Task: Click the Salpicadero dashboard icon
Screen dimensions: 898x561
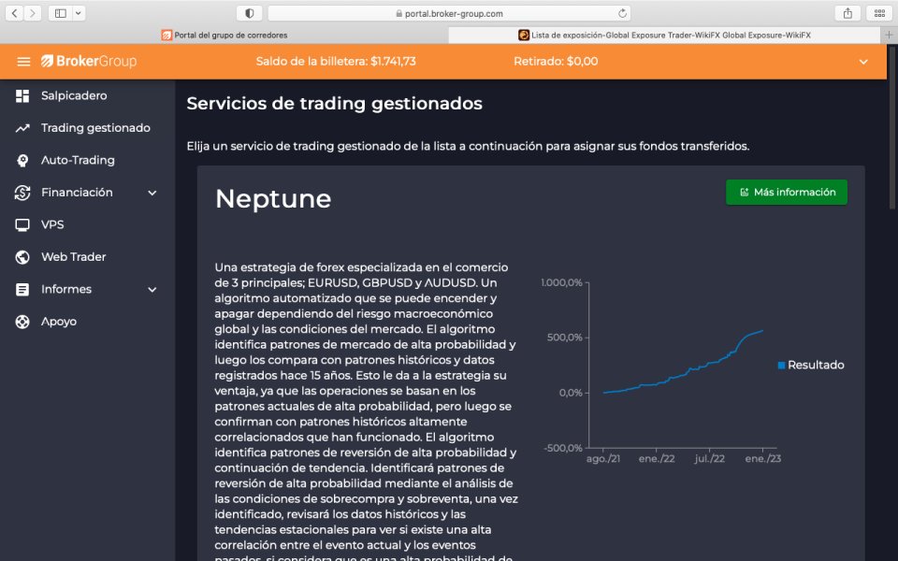Action: [x=22, y=95]
